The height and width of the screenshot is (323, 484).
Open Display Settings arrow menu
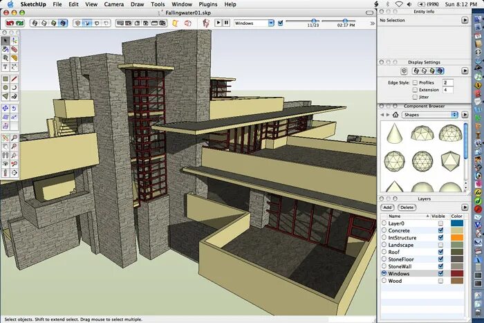point(465,71)
